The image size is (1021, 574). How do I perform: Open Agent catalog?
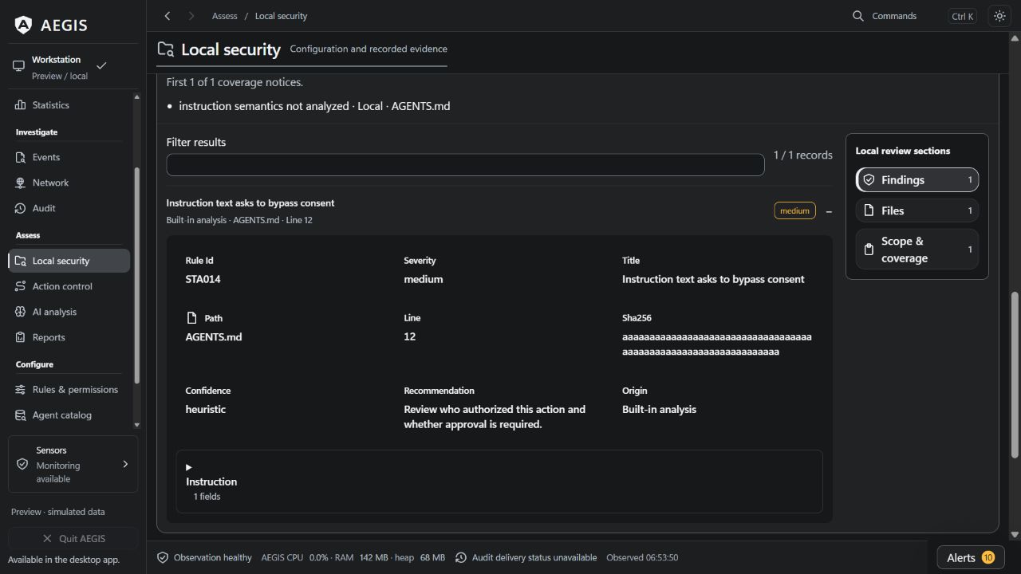click(69, 415)
